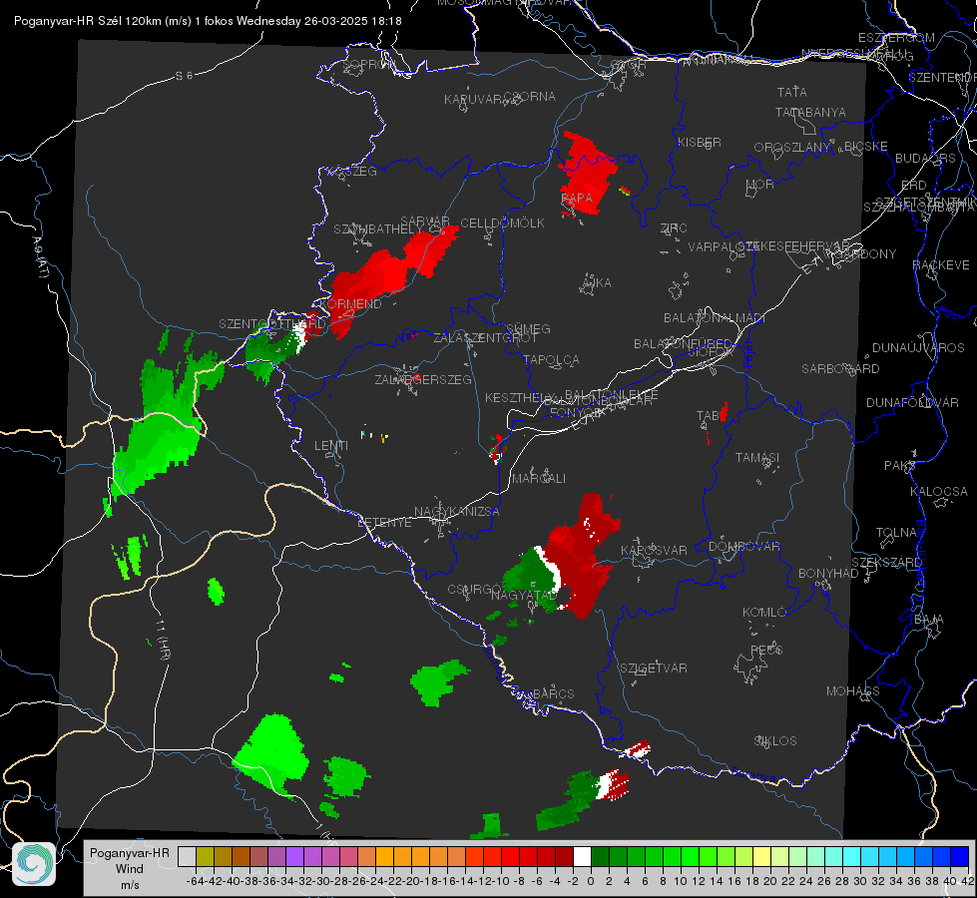The image size is (977, 898).
Task: Click the KAPUVÁR city label
Action: pos(474,100)
